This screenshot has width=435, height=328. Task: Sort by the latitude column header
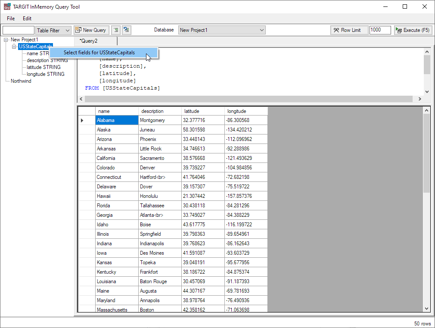[203, 111]
